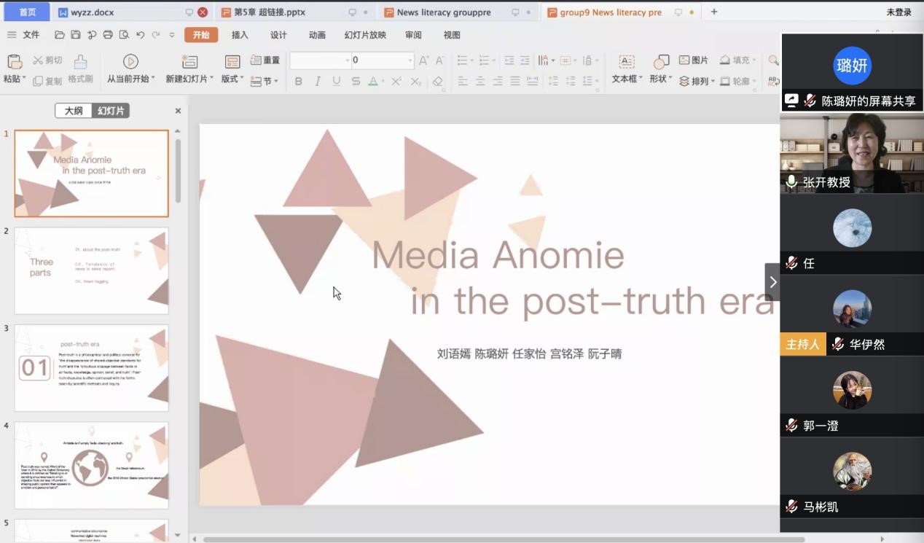
Task: Click the 新建幻灯片 new slide icon
Action: point(189,62)
